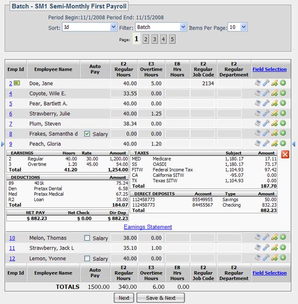Click green plus icon for Plum, Steven
This screenshot has width=298, height=304.
[283, 123]
